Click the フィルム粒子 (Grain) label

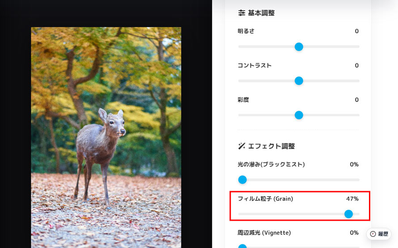click(265, 199)
